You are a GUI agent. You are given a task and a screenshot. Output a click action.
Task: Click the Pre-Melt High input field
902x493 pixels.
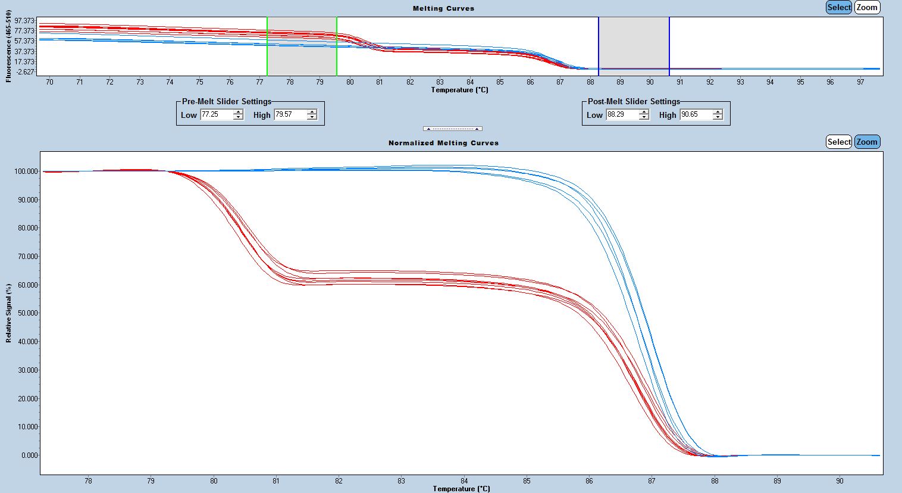coord(290,115)
